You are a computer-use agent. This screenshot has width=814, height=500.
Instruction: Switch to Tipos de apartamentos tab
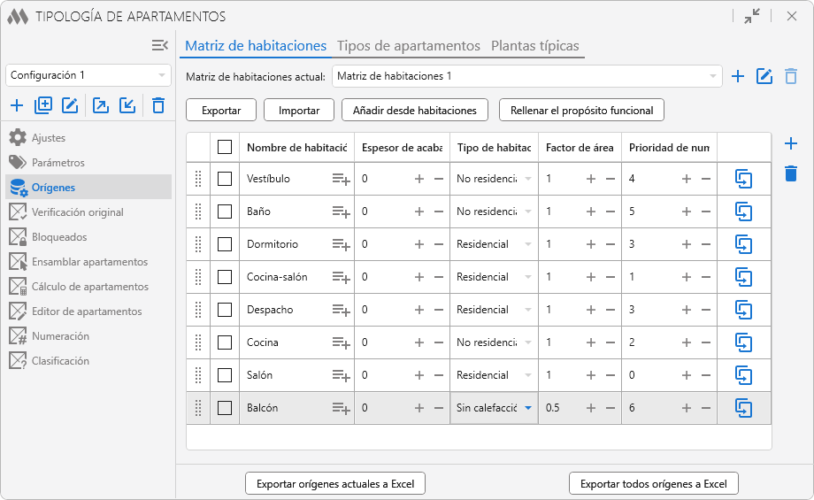click(x=409, y=46)
